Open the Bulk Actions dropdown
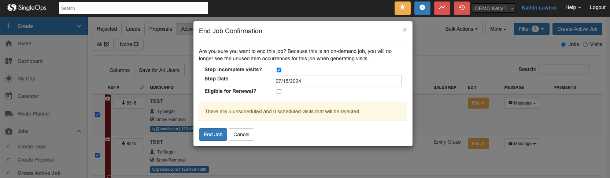Screen dimensions: 610x178 (461, 29)
